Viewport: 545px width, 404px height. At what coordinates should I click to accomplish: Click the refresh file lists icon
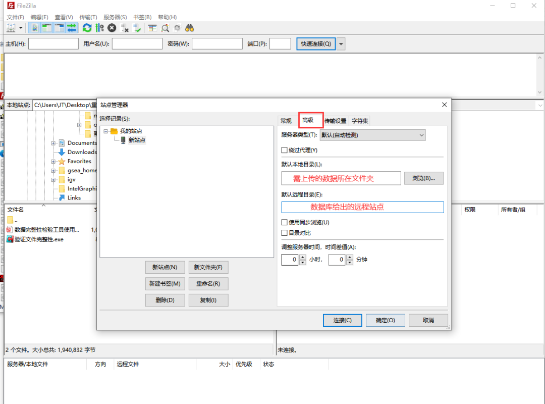87,28
